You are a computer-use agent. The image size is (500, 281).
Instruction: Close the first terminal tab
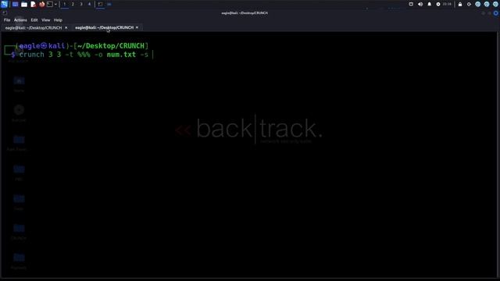point(66,28)
